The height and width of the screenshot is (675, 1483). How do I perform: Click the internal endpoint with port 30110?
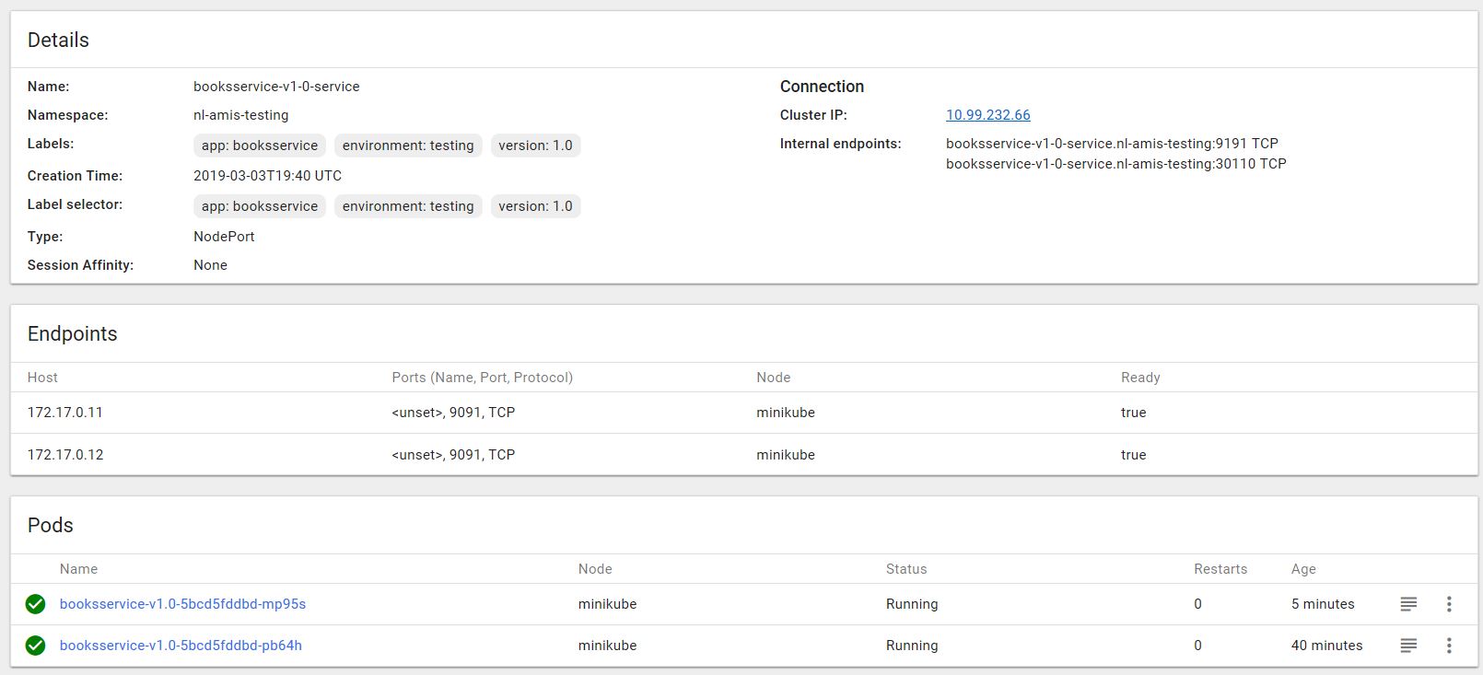click(x=1115, y=164)
